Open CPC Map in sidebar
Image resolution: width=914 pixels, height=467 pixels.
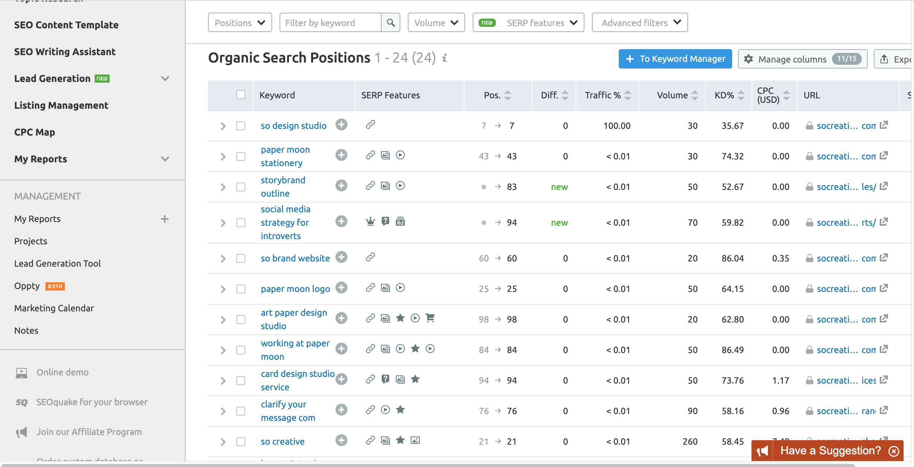point(35,132)
